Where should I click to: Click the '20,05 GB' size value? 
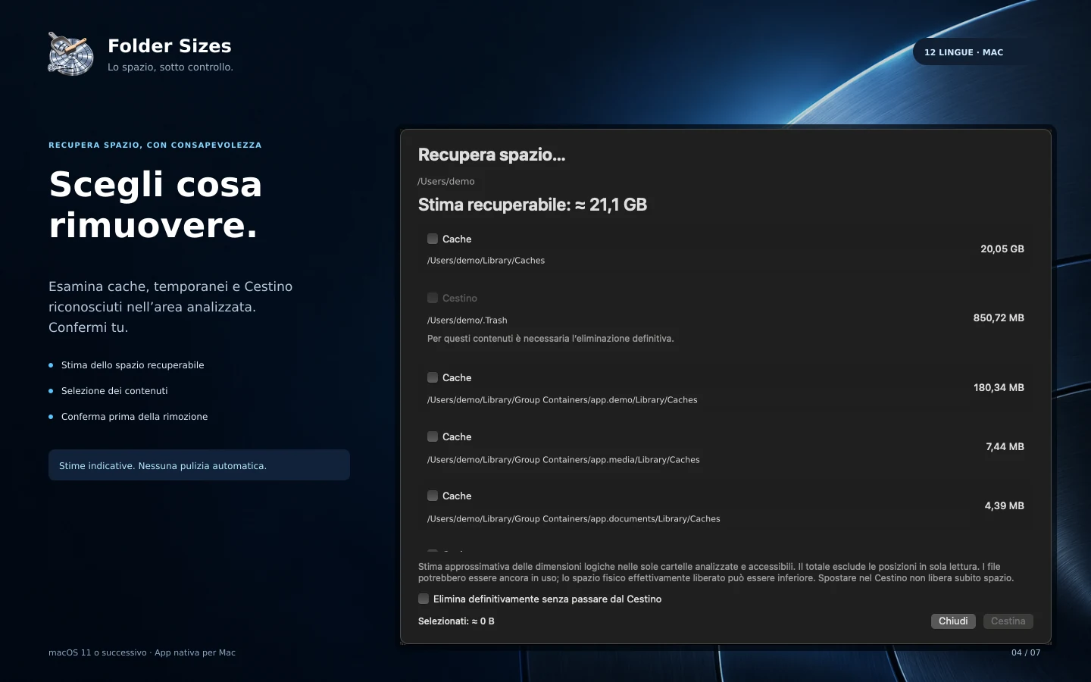pos(1002,249)
